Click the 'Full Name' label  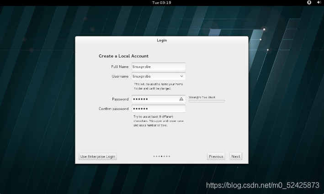tap(120, 67)
